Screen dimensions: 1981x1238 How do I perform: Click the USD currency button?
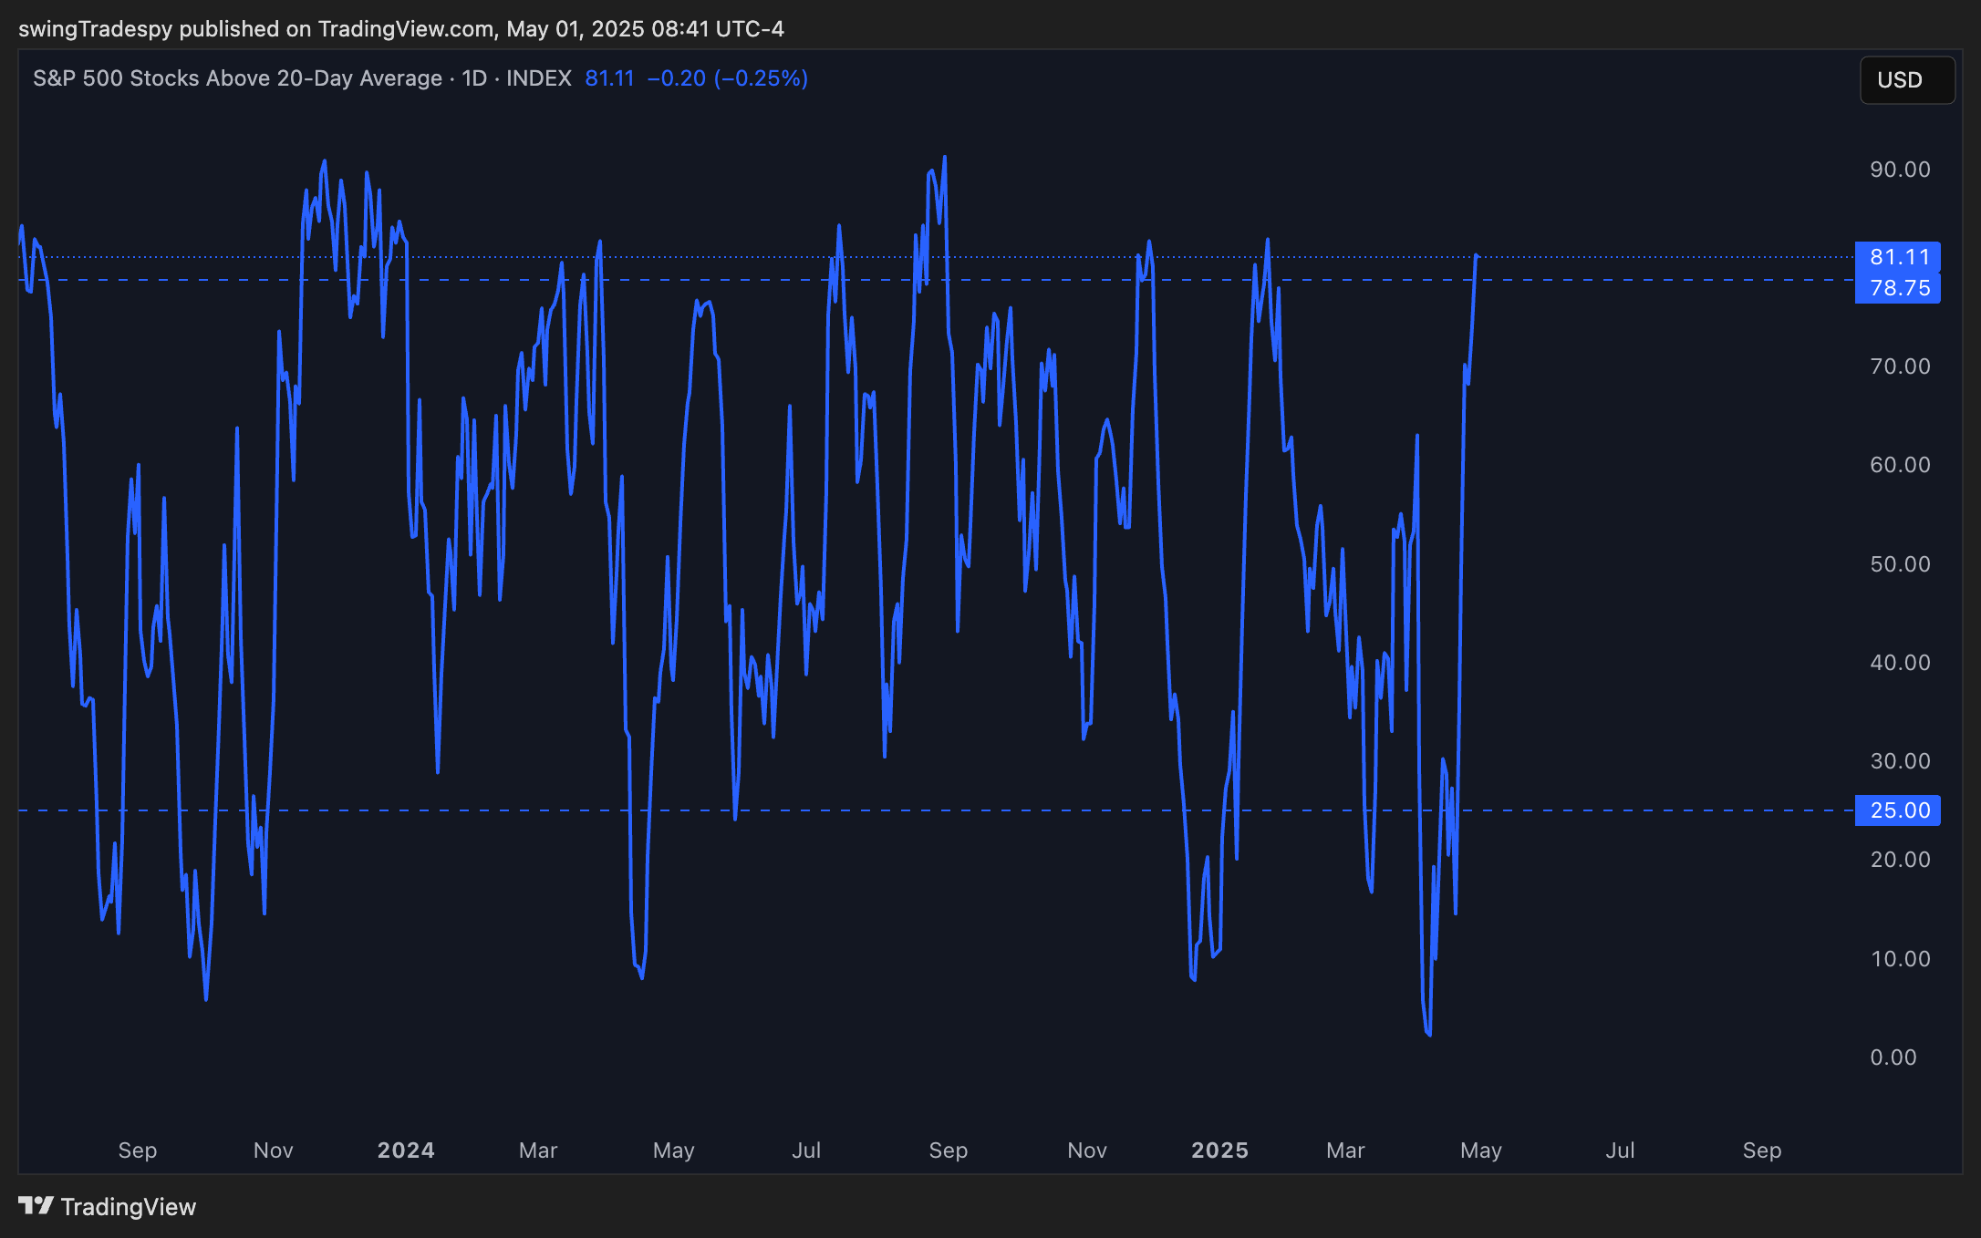1906,80
